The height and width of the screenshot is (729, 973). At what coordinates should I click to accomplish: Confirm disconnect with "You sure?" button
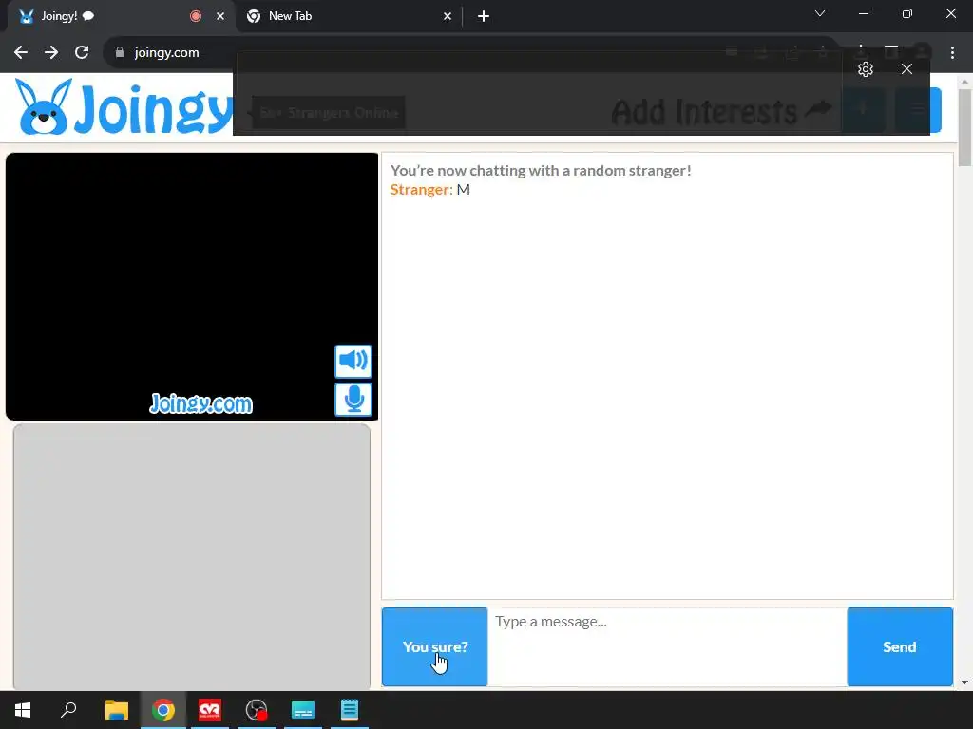point(434,646)
